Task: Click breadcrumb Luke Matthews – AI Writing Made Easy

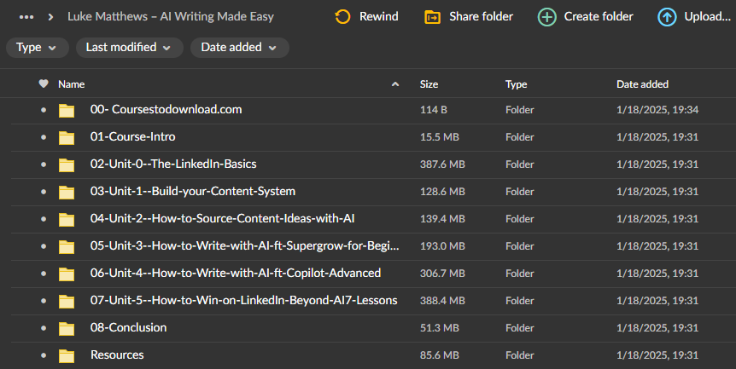Action: (x=171, y=17)
